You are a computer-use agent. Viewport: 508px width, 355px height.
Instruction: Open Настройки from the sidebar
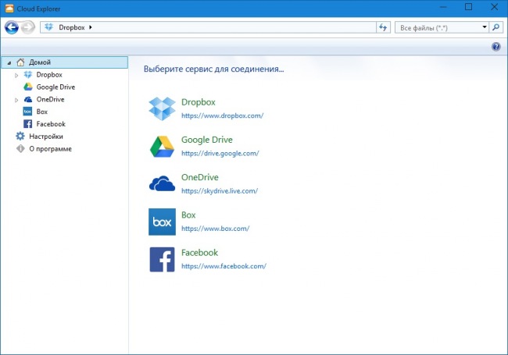pyautogui.click(x=46, y=137)
